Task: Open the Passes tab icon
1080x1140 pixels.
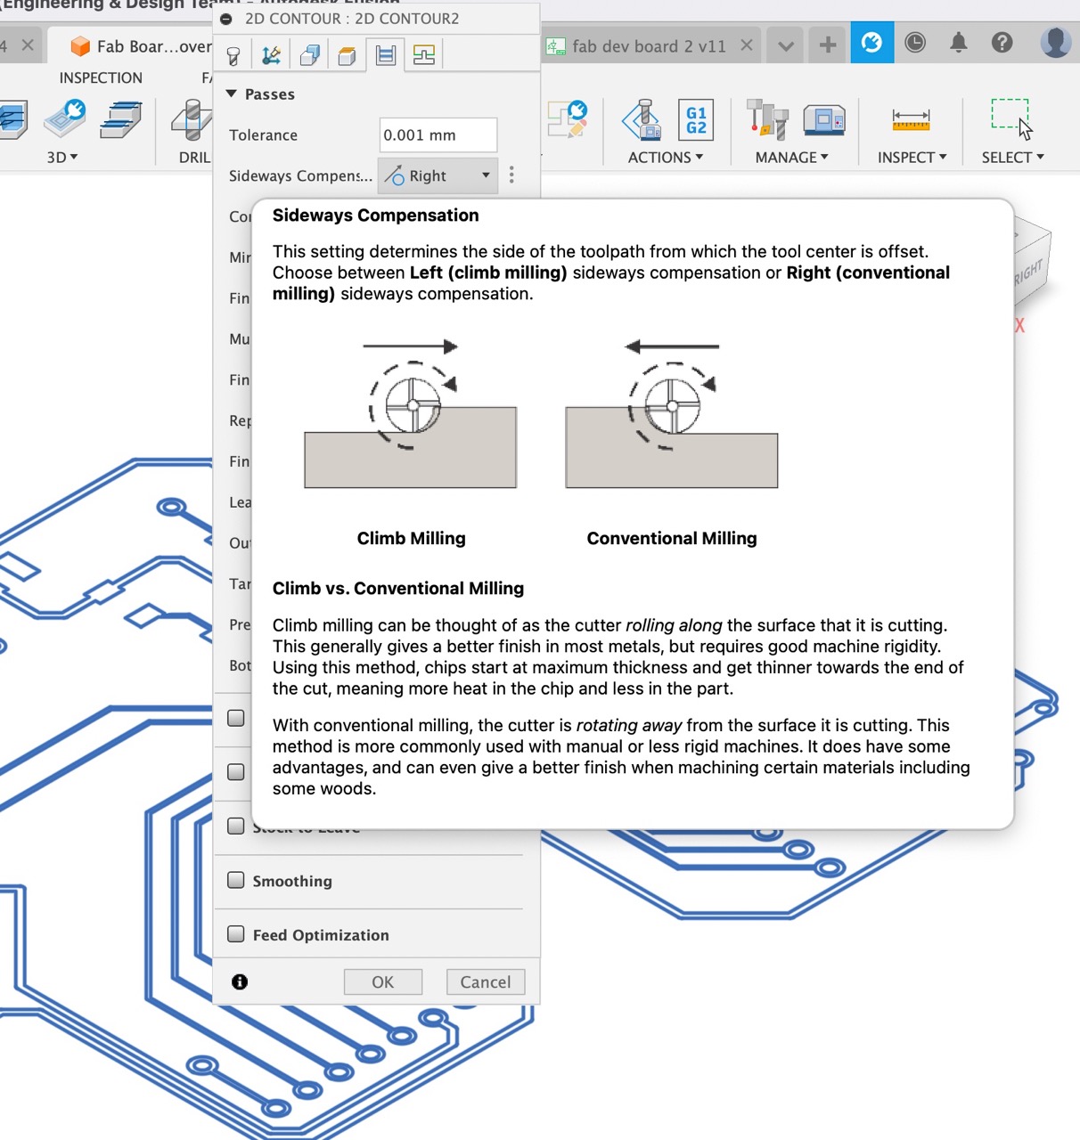Action: [x=386, y=56]
